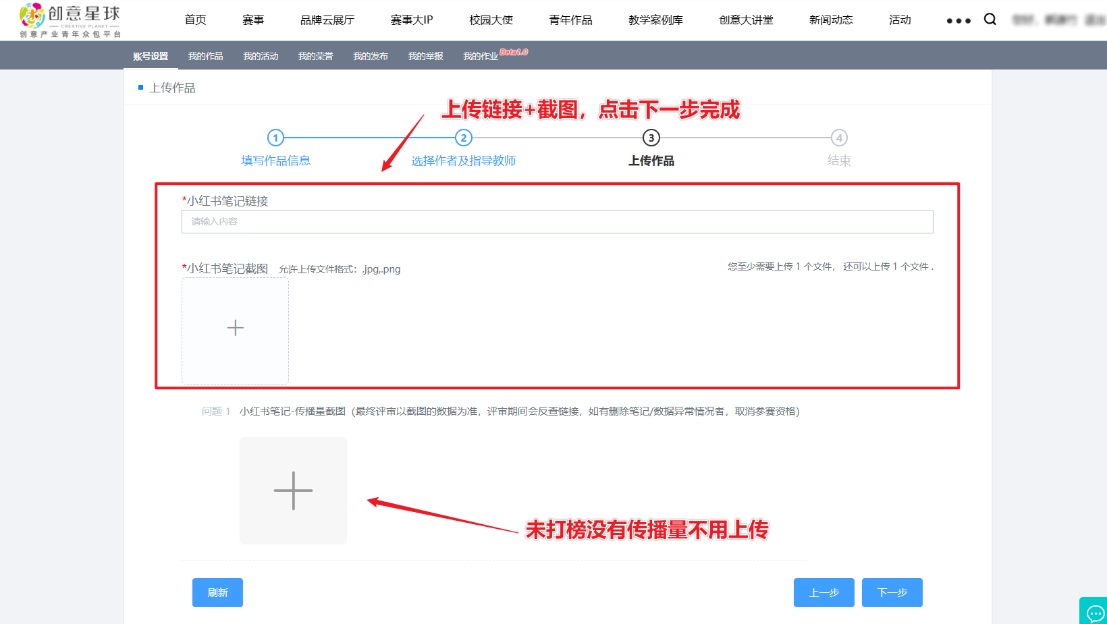Click the 选择作者及指导教师 step label
Screen dimensions: 1107x624
click(x=463, y=161)
